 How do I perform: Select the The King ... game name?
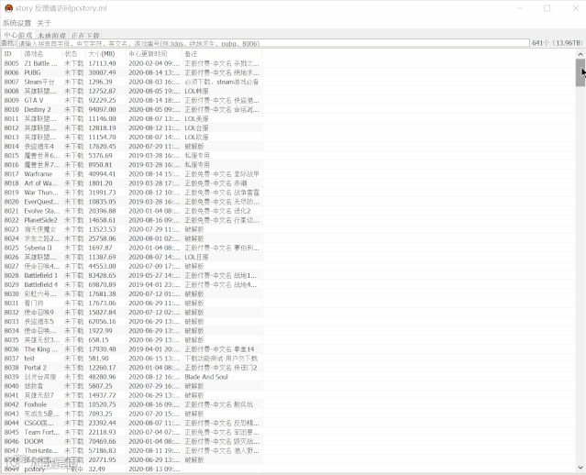[x=40, y=349]
